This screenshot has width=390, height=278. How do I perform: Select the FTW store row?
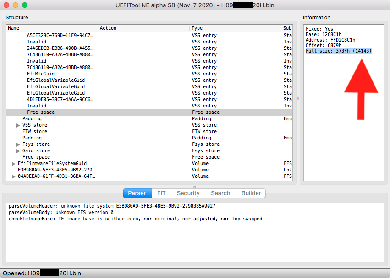pyautogui.click(x=149, y=131)
